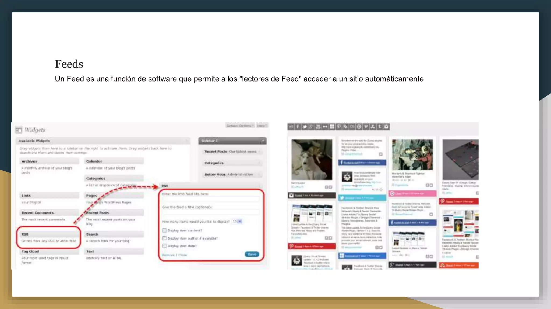The image size is (551, 309).
Task: Pick the Flickr two-dots filter icon
Action: click(x=325, y=127)
